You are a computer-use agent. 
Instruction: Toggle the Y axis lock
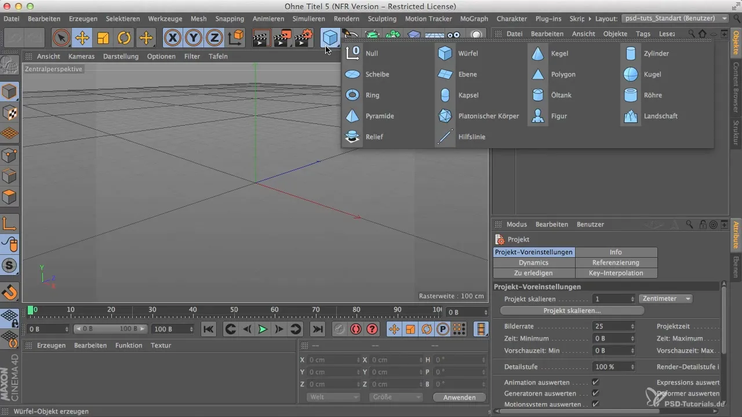[194, 38]
